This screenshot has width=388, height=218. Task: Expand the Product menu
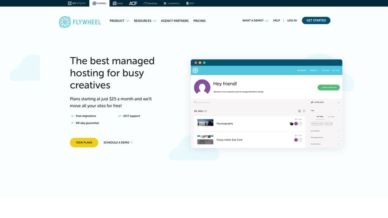pyautogui.click(x=119, y=21)
